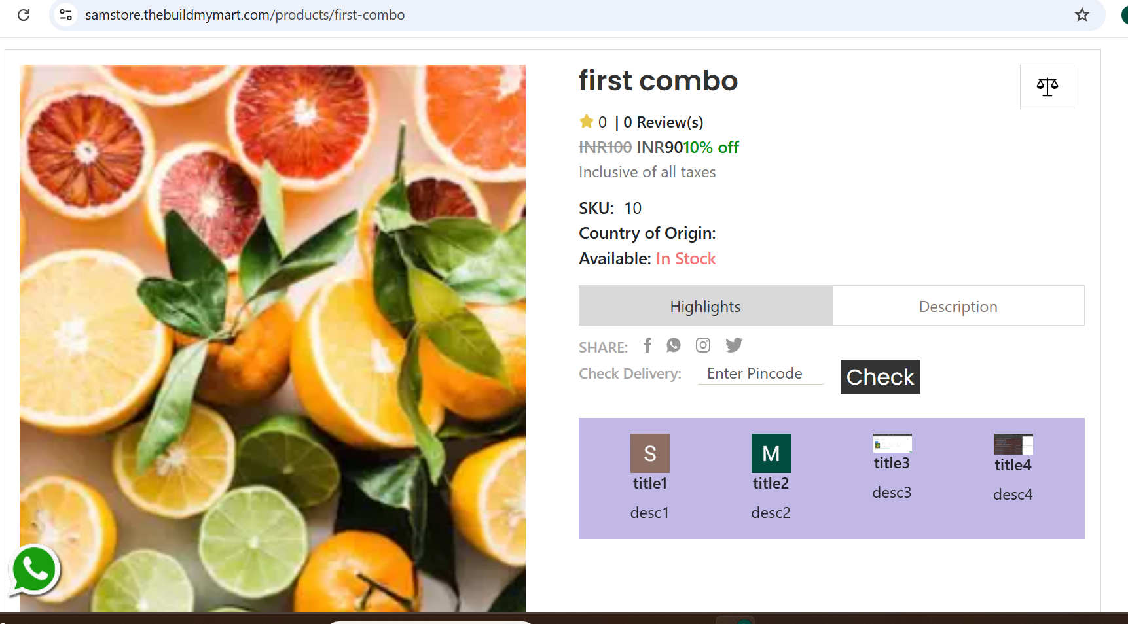
Task: Open the title3 thumbnail image
Action: point(892,443)
